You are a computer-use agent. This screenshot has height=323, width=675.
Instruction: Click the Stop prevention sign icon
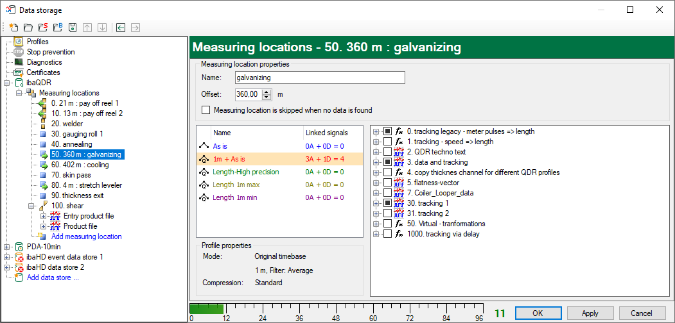coord(19,52)
